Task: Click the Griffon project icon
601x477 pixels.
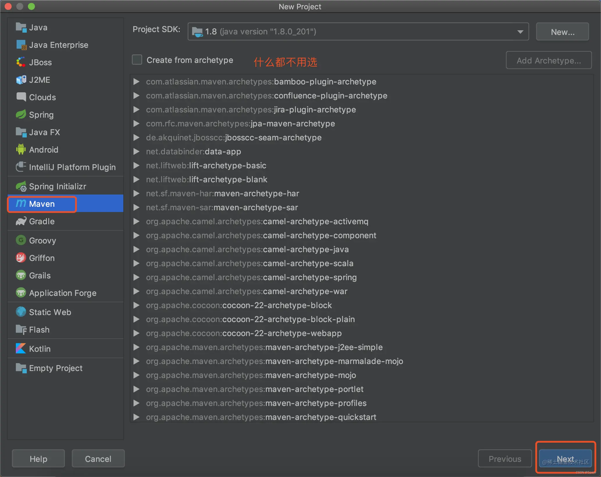Action: tap(21, 258)
